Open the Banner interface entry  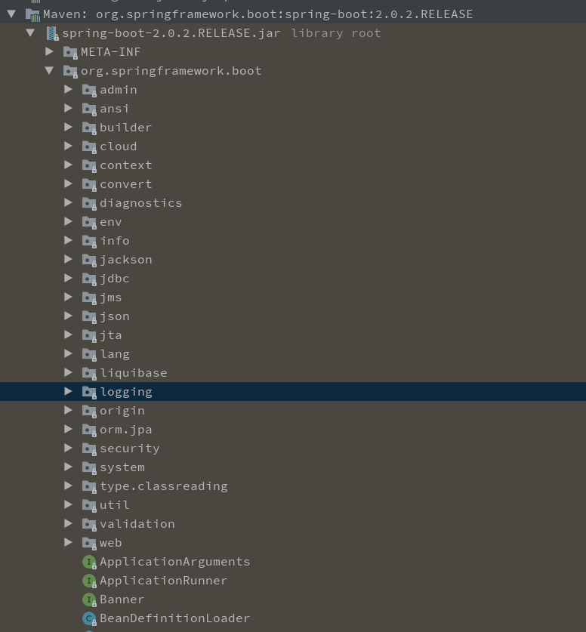122,599
